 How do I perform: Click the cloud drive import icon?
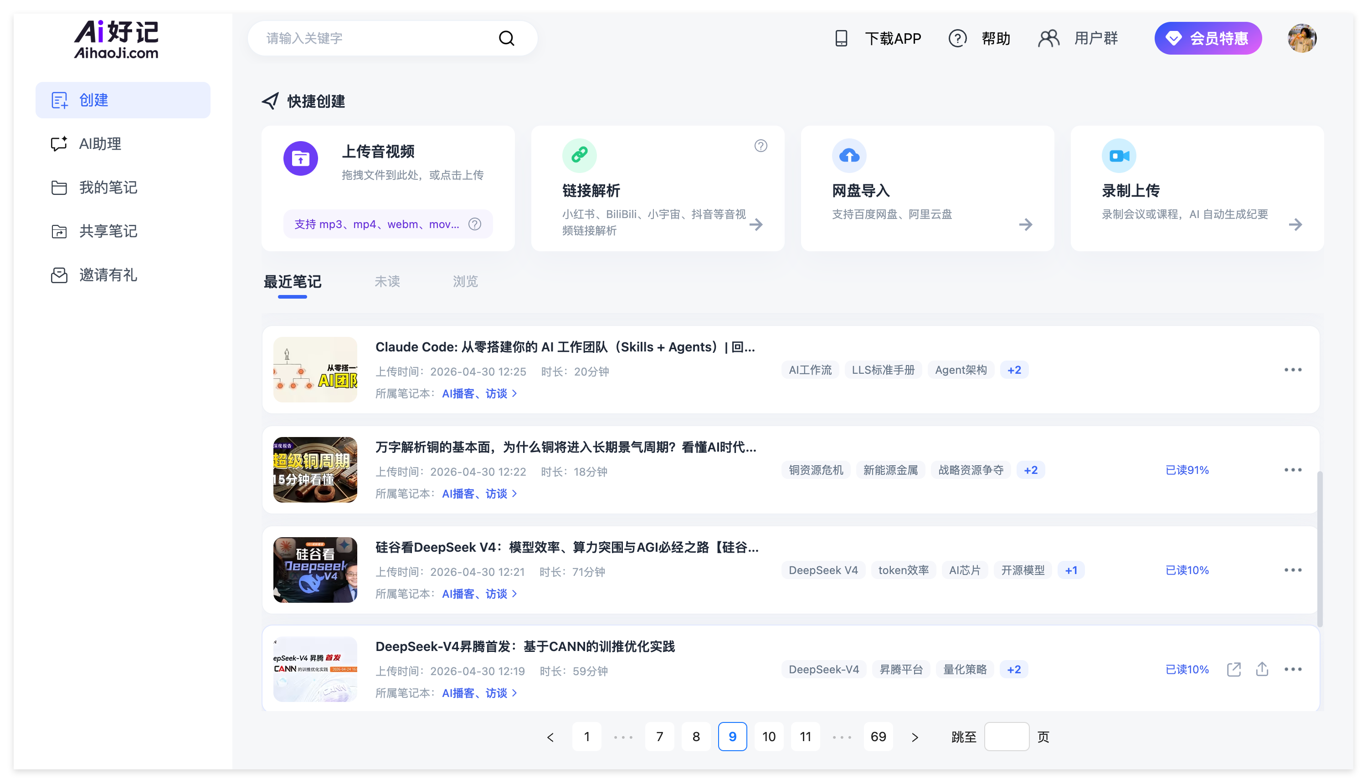(x=849, y=155)
